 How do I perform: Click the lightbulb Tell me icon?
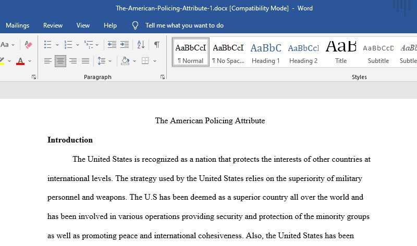[x=135, y=25]
